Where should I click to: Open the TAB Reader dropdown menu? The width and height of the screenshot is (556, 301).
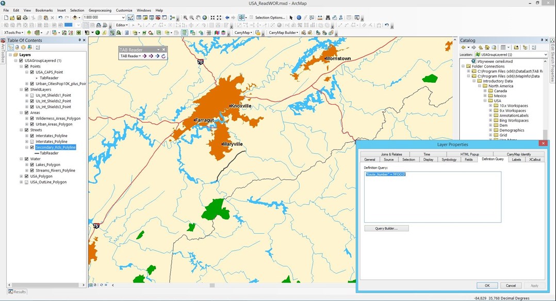point(130,56)
